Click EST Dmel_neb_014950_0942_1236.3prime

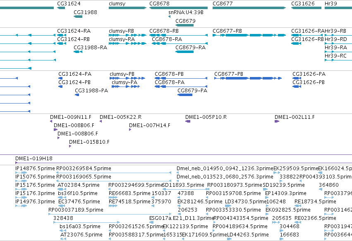(178, 173)
